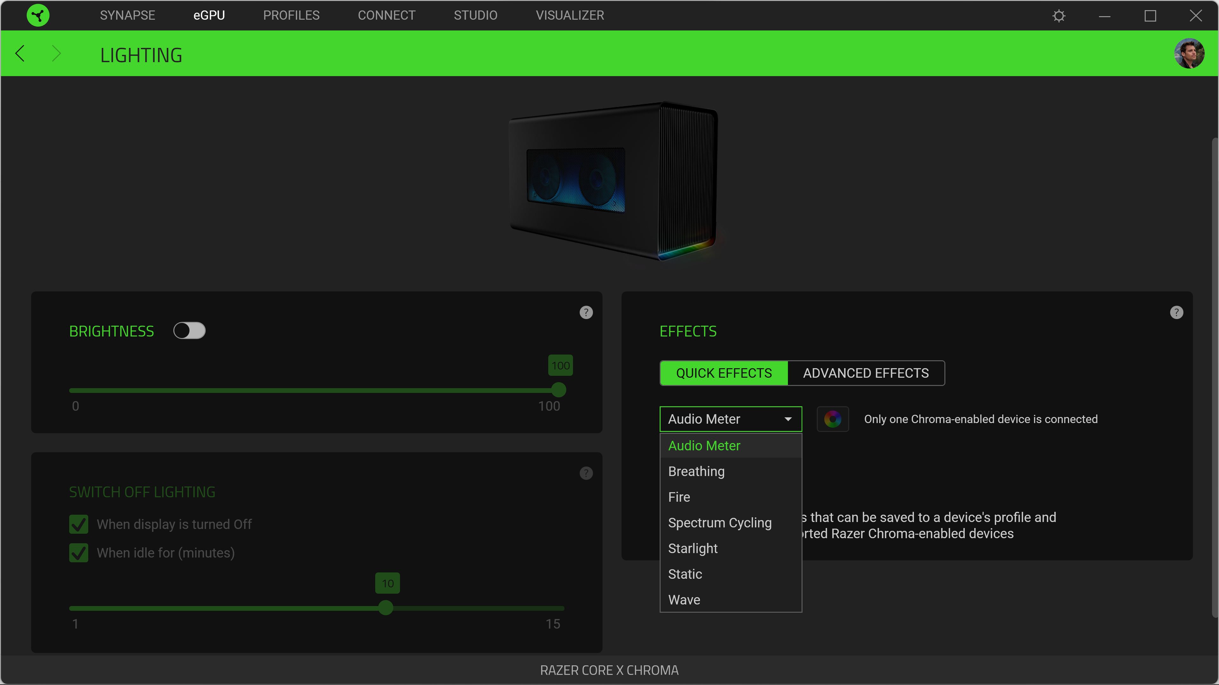Open the VISUALIZER tab
1219x685 pixels.
[569, 15]
